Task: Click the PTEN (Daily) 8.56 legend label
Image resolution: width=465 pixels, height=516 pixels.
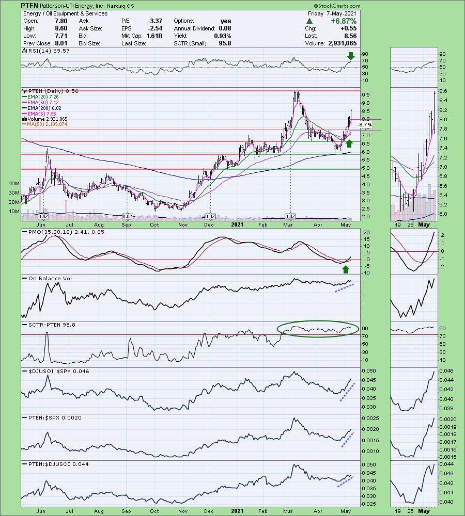Action: click(x=53, y=91)
